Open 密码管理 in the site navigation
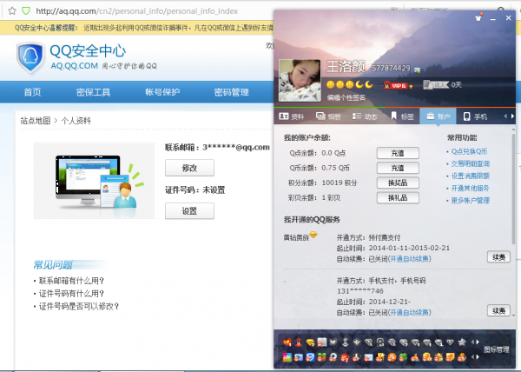 click(x=231, y=92)
